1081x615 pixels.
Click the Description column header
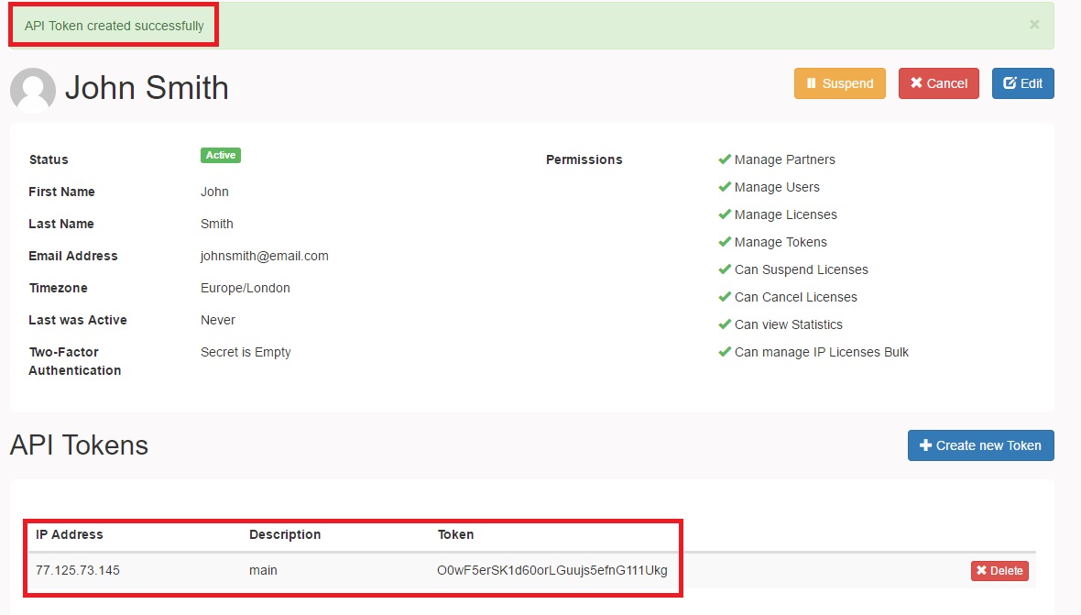click(x=285, y=534)
